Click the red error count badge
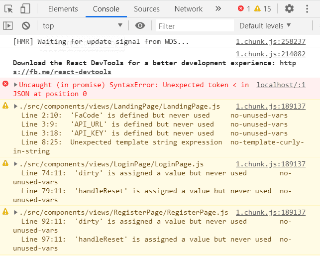Image resolution: width=320 pixels, height=256 pixels. tap(244, 8)
